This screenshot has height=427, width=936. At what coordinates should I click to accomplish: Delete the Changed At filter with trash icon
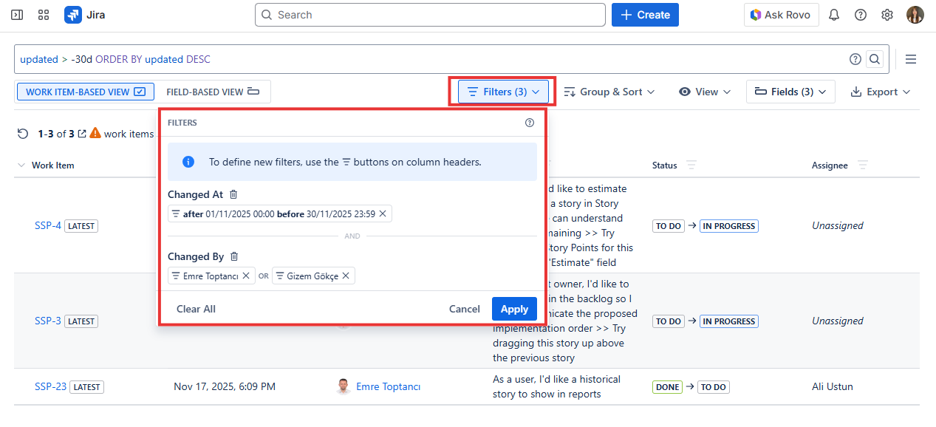click(233, 194)
